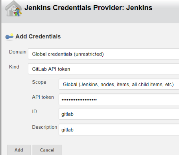Click the Add button

point(19,150)
